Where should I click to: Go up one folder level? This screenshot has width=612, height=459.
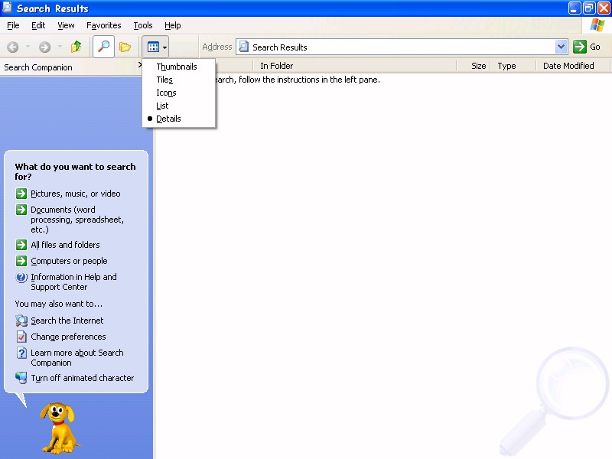pos(76,47)
